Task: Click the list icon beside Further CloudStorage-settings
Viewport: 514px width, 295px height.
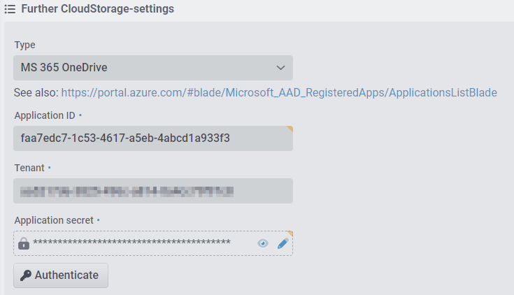Action: [10, 9]
